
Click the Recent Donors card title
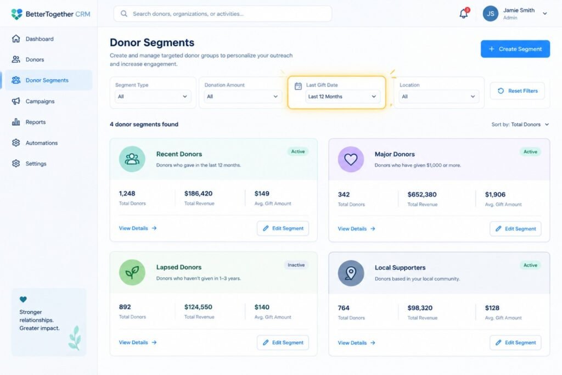point(179,154)
